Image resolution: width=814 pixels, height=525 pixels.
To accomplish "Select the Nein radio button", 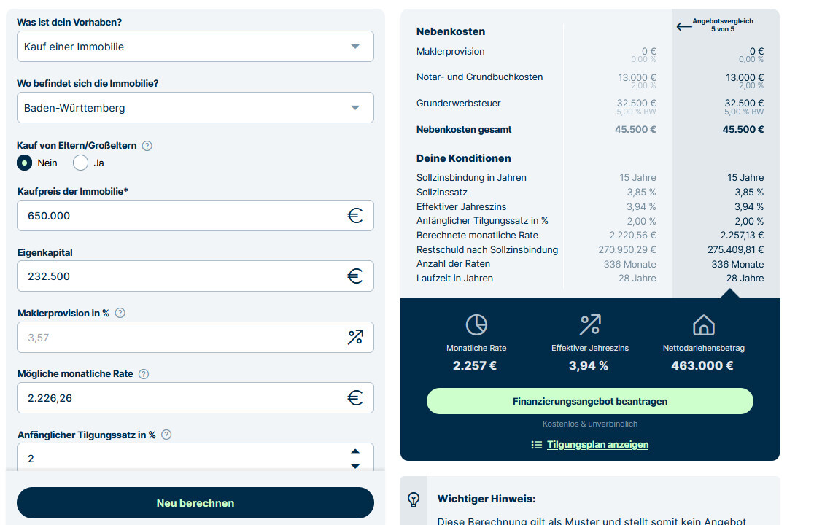I will (25, 163).
